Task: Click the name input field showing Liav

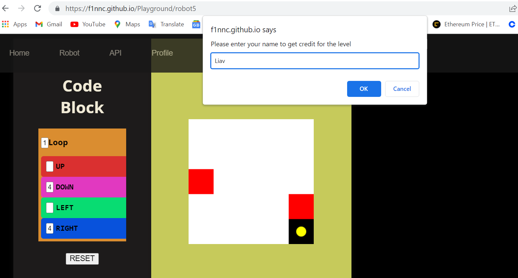Action: coord(314,61)
